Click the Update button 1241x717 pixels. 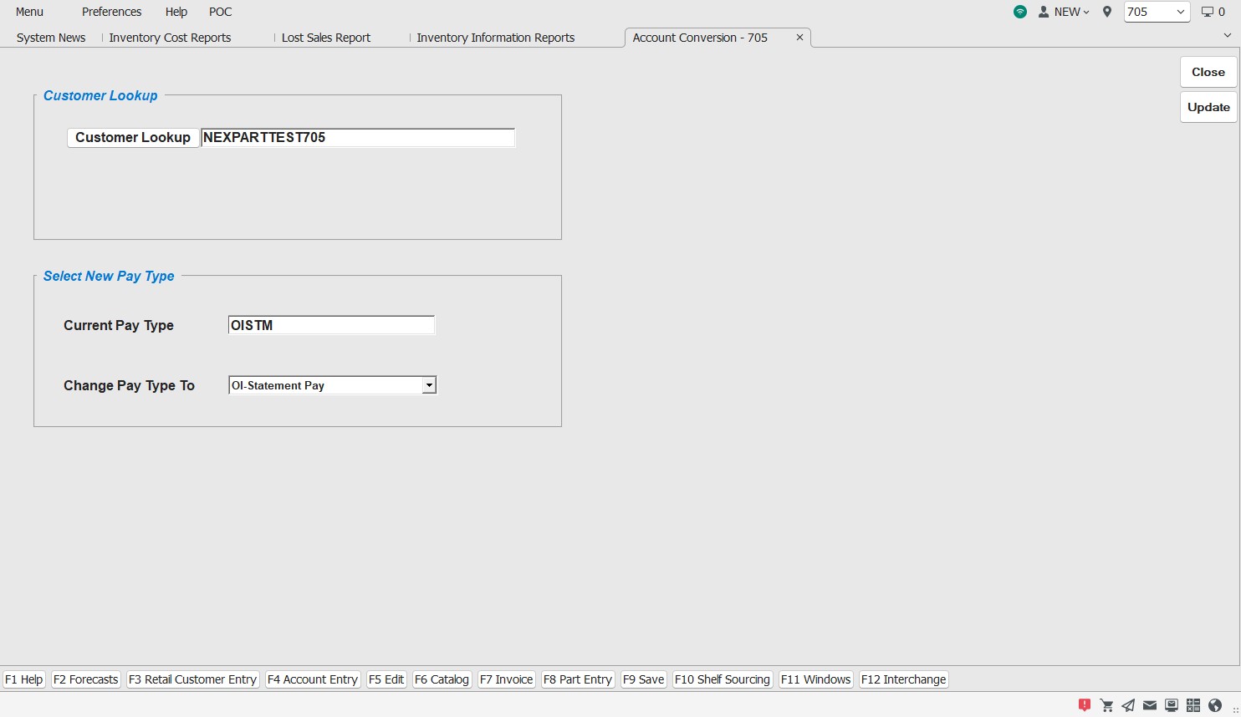pos(1208,107)
